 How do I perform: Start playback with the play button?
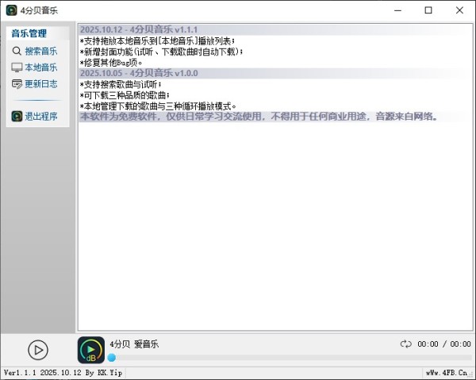click(38, 350)
